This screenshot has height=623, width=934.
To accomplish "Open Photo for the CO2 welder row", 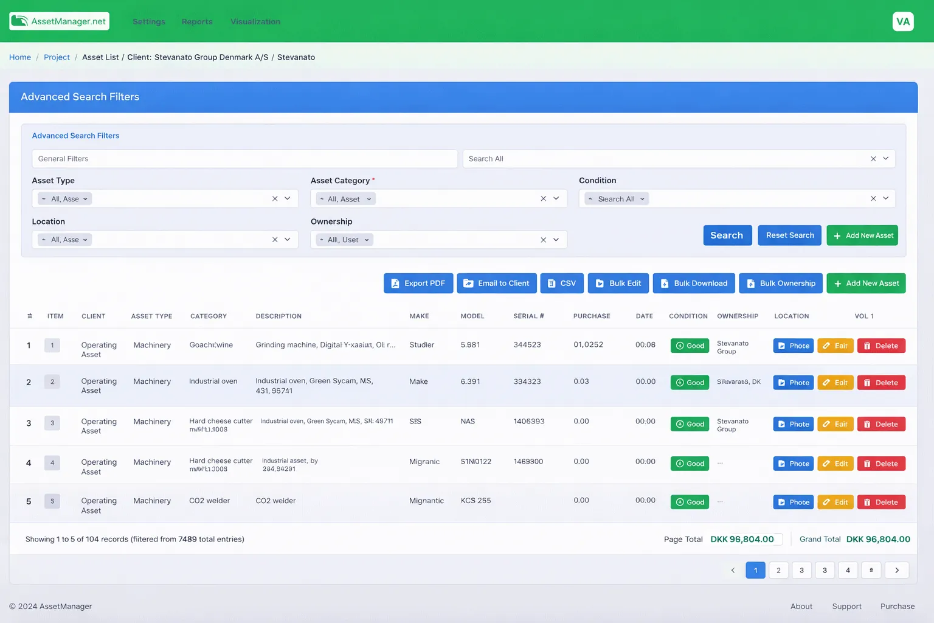I will coord(794,502).
